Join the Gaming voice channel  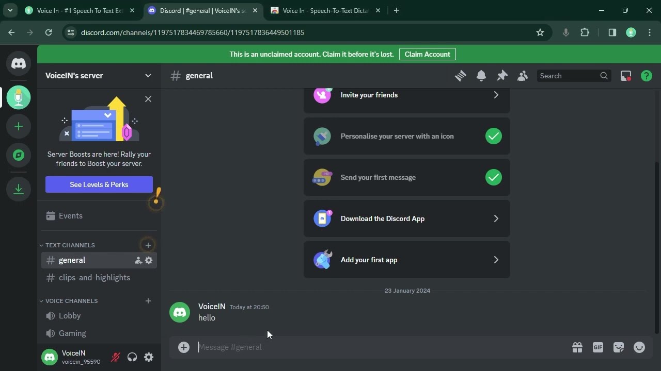click(x=99, y=333)
